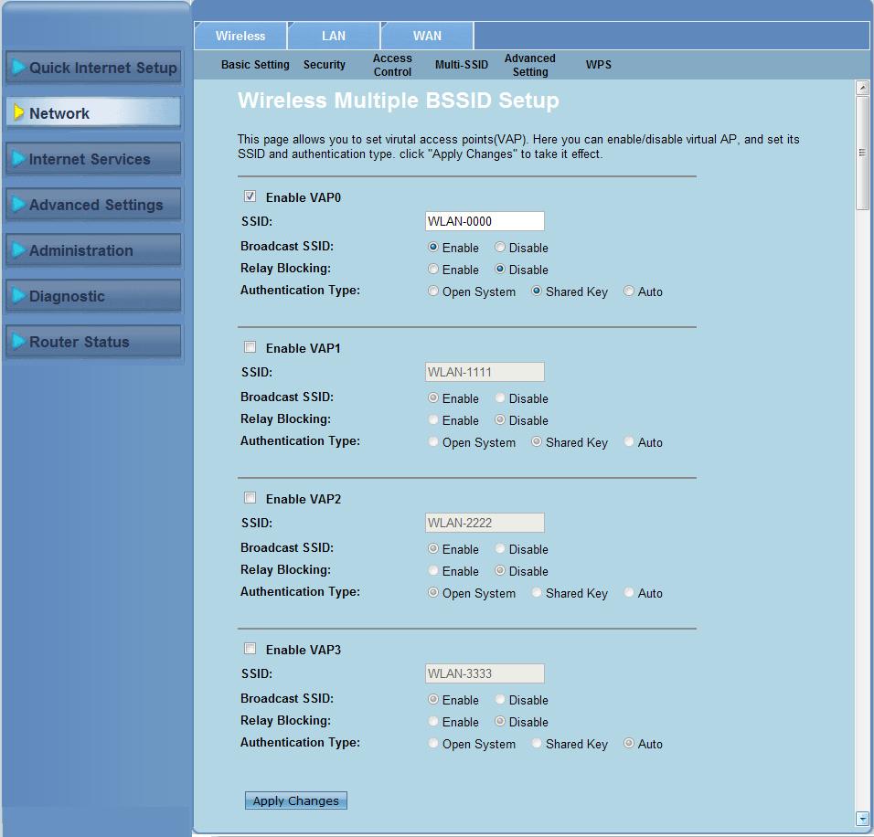Go to Advanced Settings in sidebar
The width and height of the screenshot is (874, 837).
(x=93, y=205)
